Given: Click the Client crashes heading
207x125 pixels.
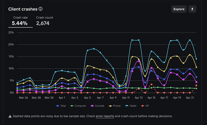Looking at the screenshot, I should coord(23,9).
